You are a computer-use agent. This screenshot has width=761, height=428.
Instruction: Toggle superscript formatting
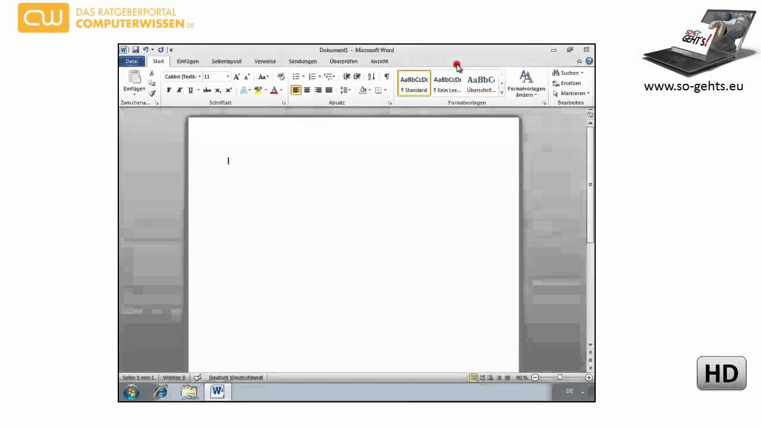[x=229, y=90]
